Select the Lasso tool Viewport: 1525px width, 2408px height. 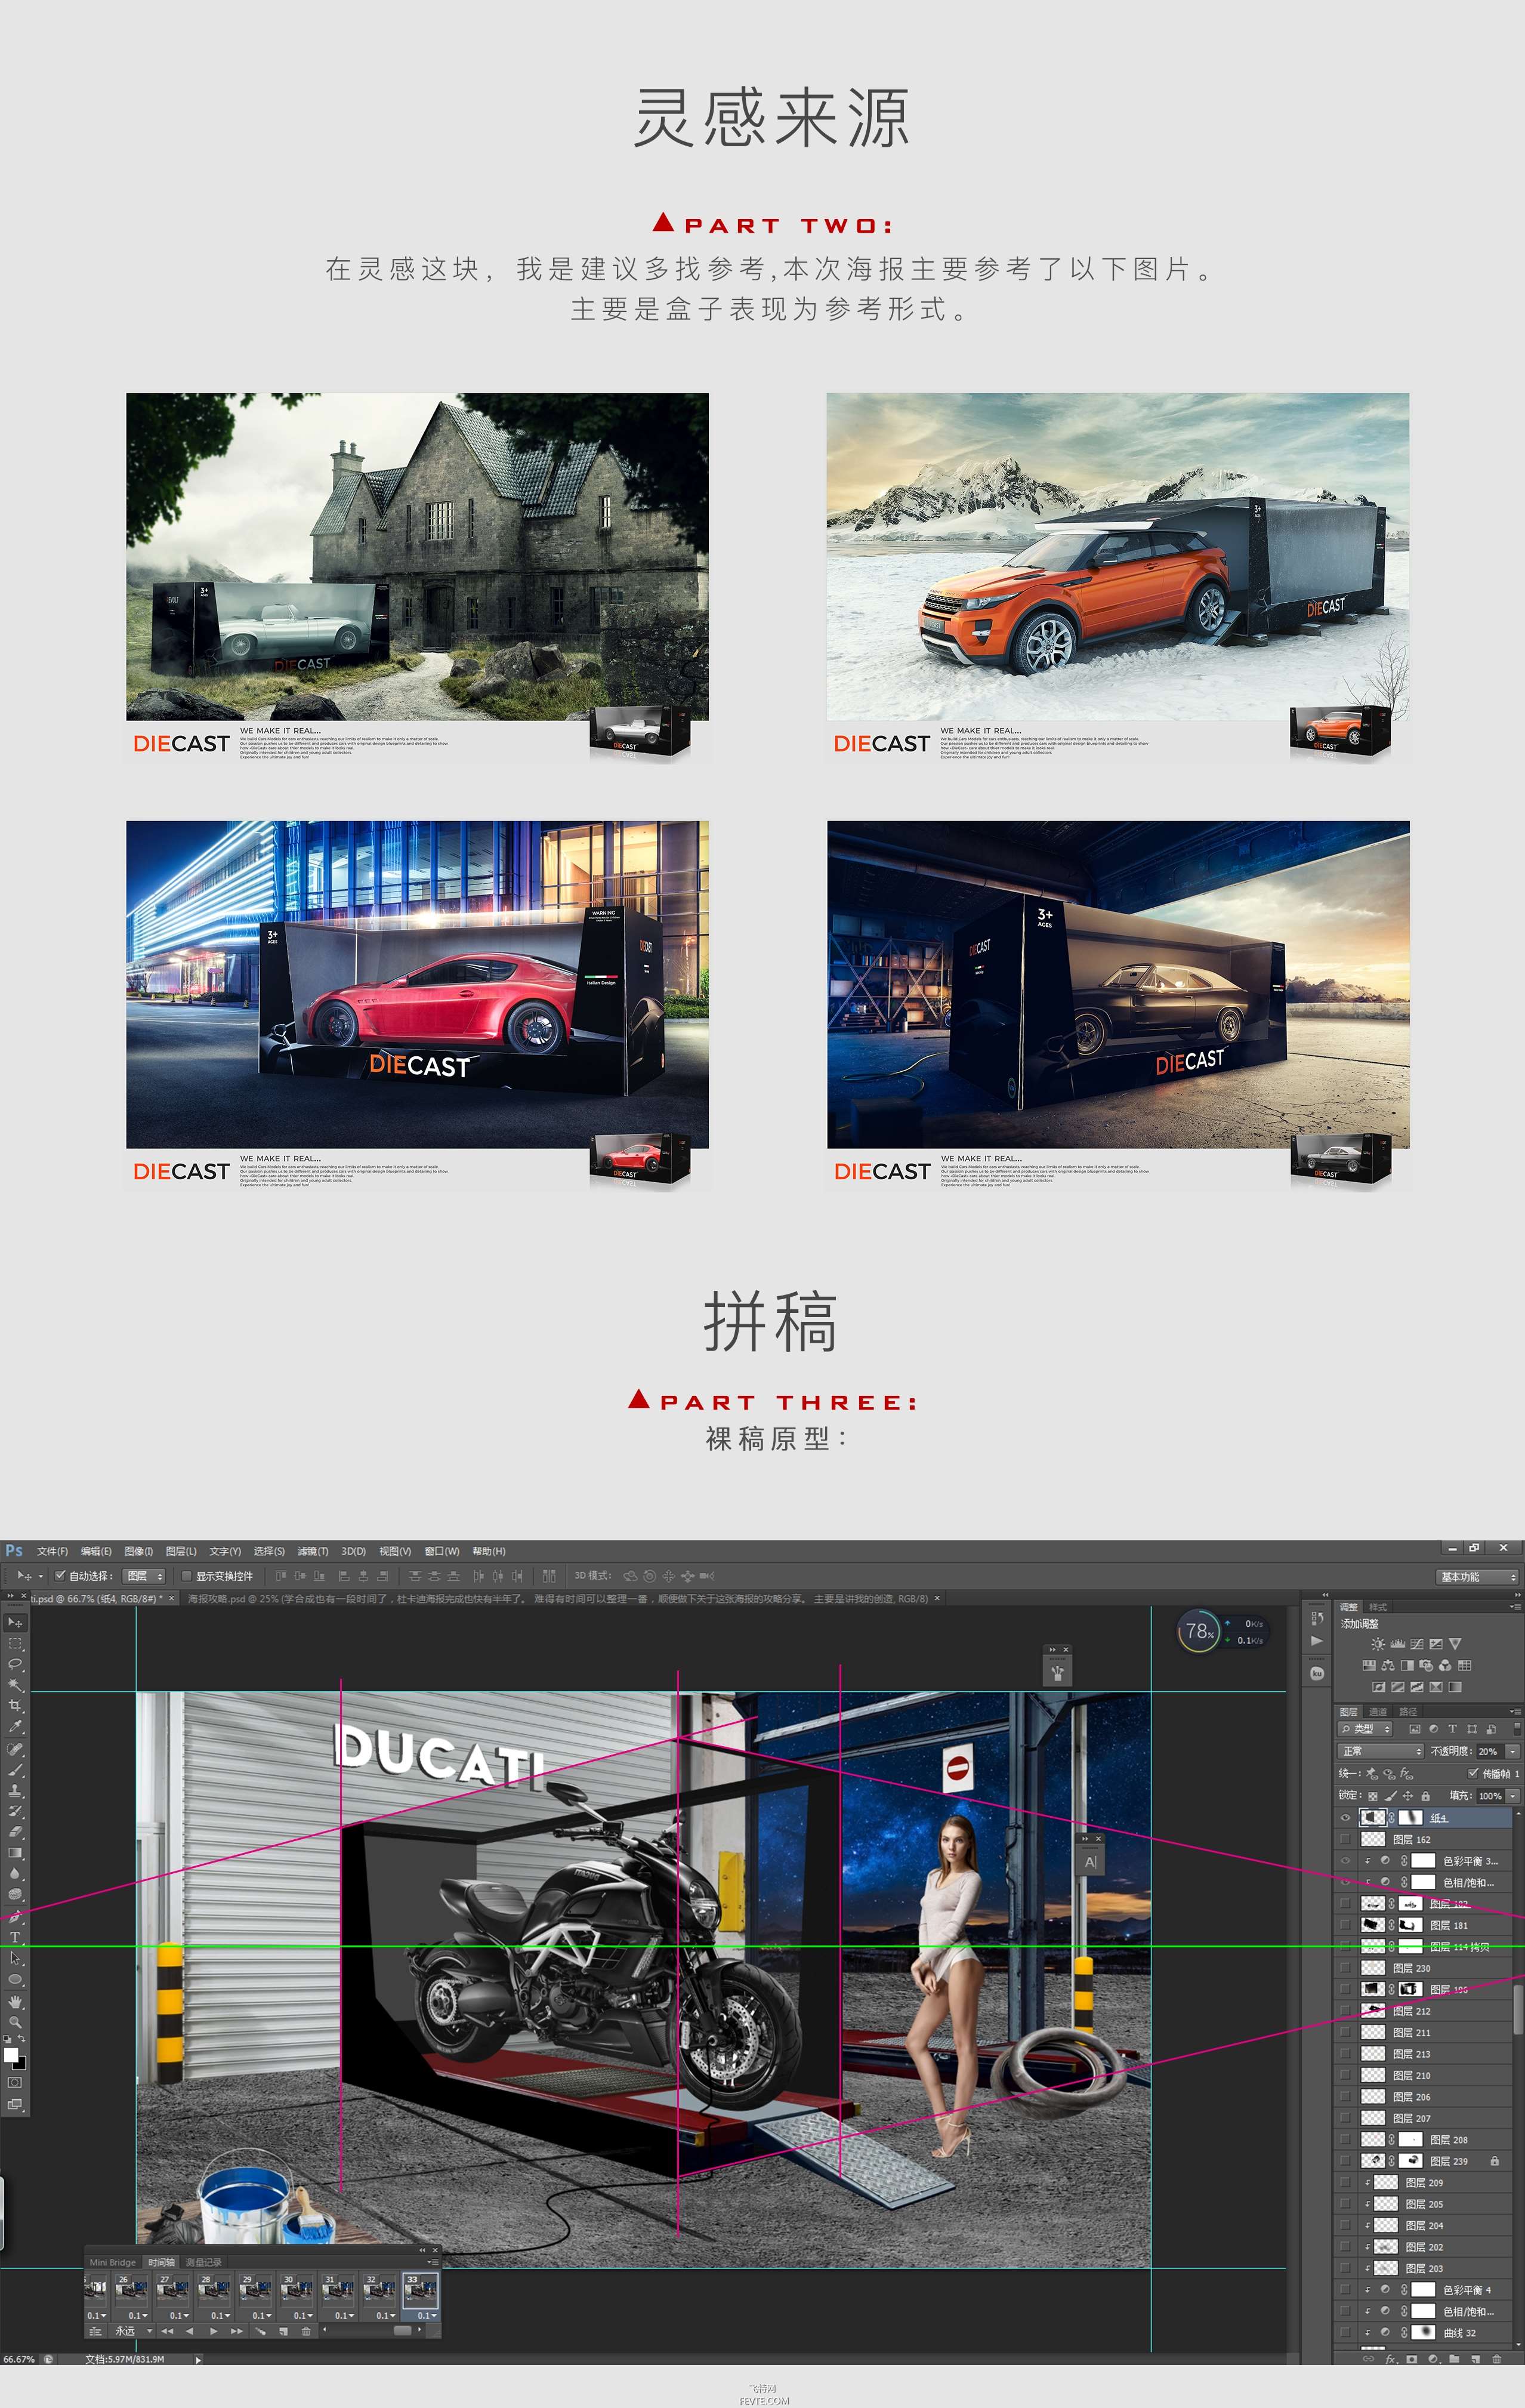15,1664
